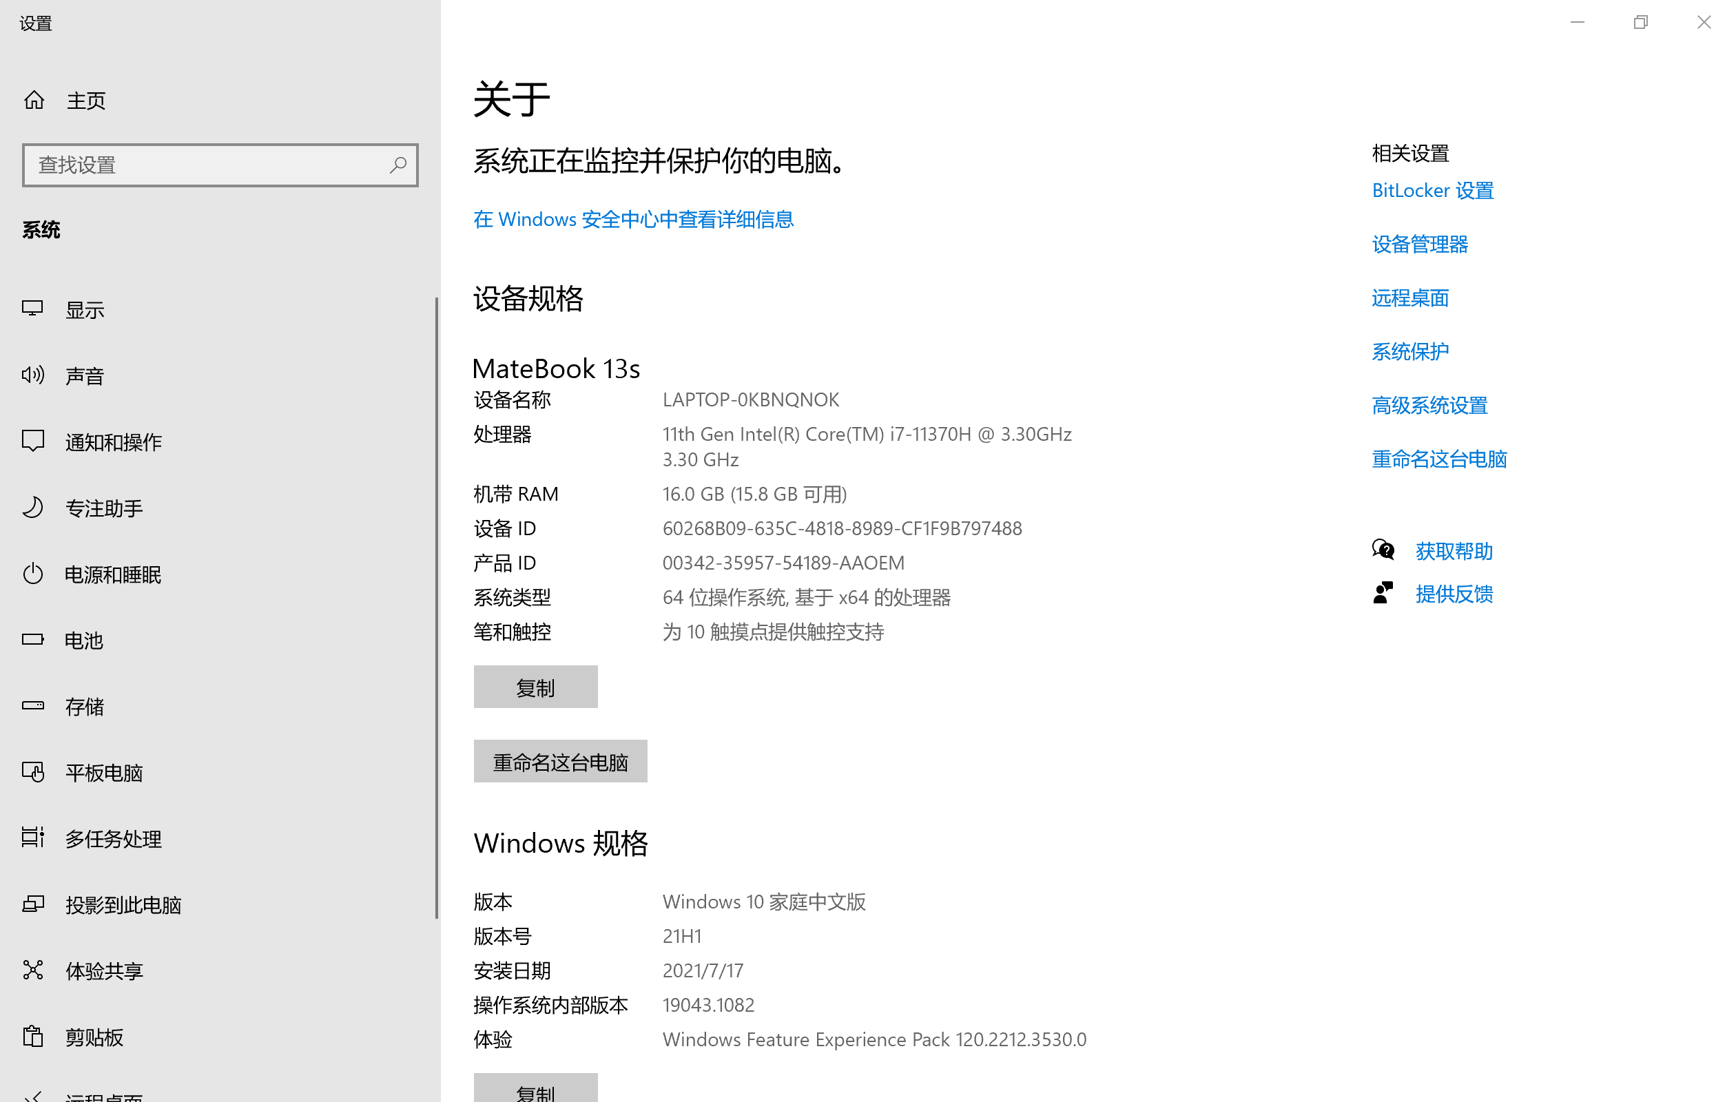Click the 专注助手 moon icon
This screenshot has width=1736, height=1102.
point(32,508)
